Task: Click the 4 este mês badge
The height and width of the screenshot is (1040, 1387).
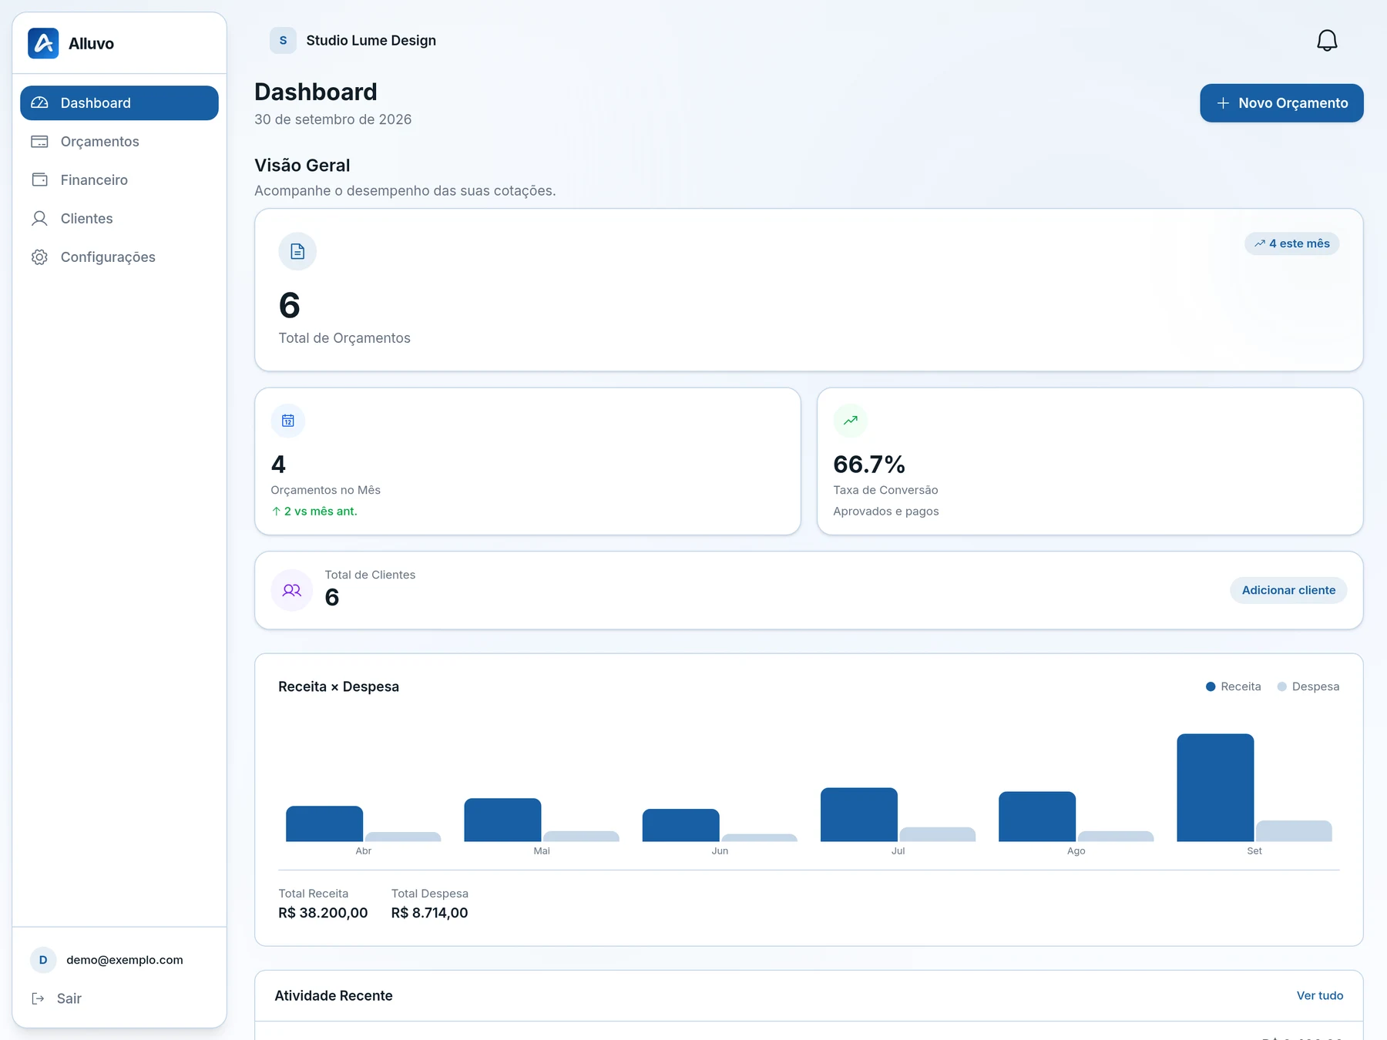Action: [1292, 243]
